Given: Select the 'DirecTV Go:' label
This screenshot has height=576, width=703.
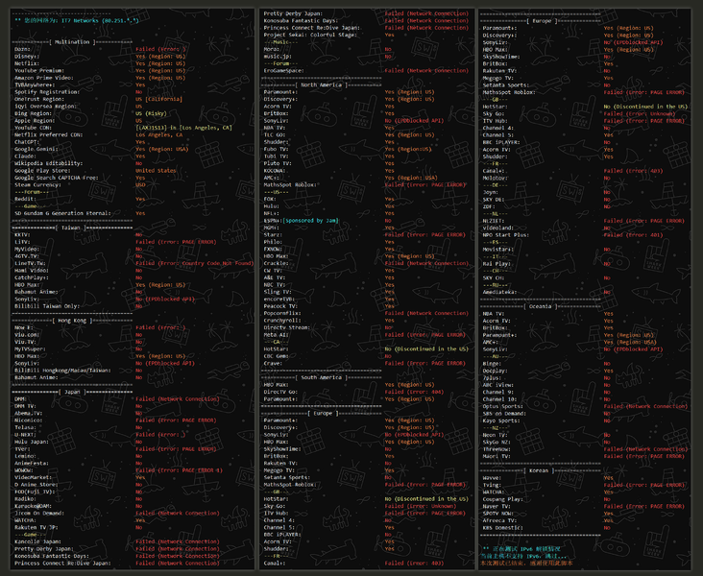Looking at the screenshot, I should 280,392.
